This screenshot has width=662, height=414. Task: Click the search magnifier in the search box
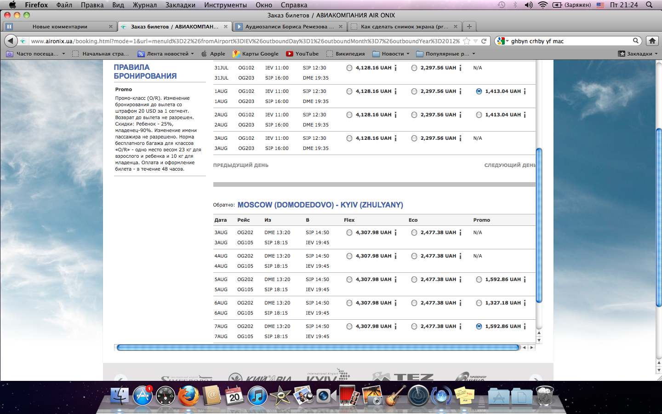pos(636,41)
